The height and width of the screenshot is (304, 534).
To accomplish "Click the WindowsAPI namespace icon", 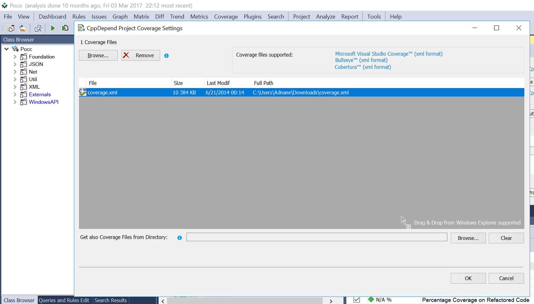I will (24, 102).
